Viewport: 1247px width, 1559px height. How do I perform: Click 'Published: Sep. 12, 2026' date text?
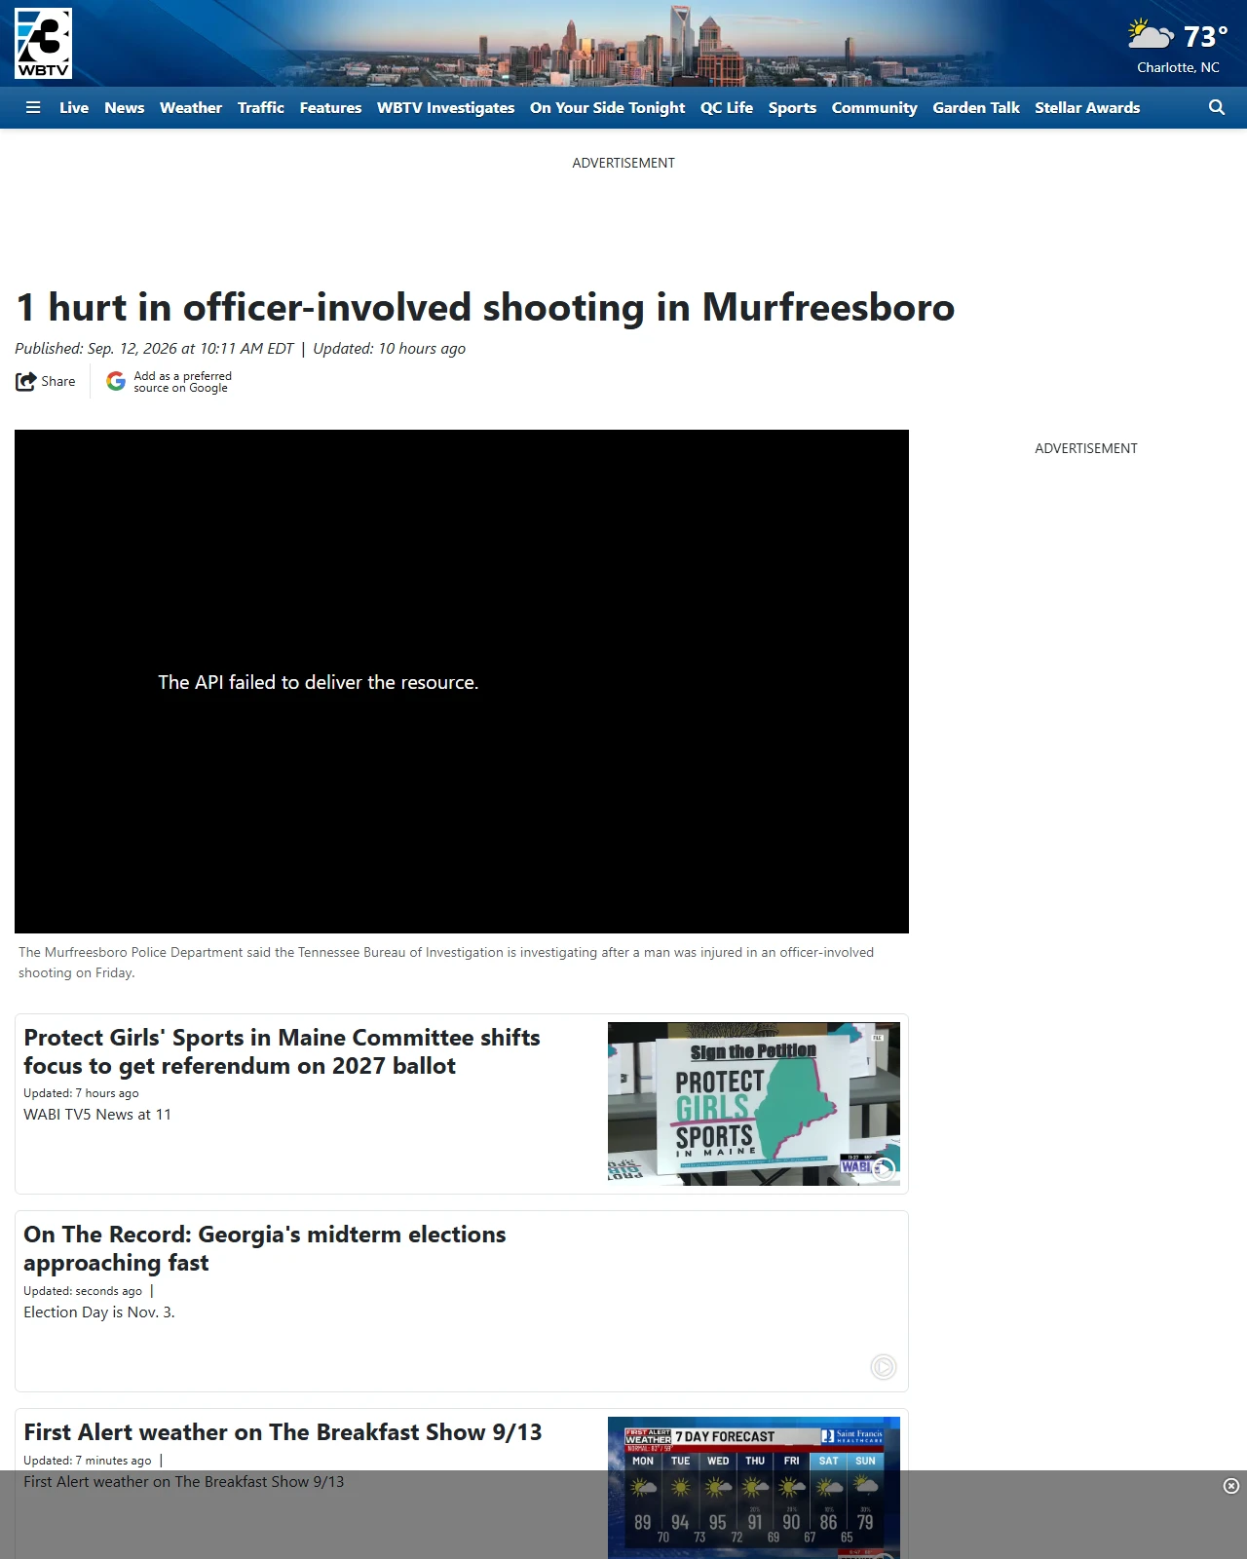[154, 349]
